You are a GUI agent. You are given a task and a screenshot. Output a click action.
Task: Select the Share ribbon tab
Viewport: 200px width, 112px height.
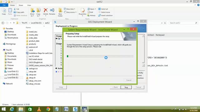click(x=21, y=5)
